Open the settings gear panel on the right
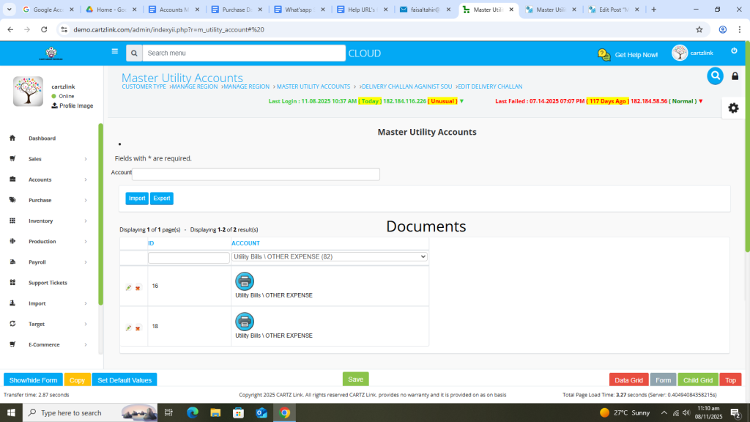 point(733,108)
